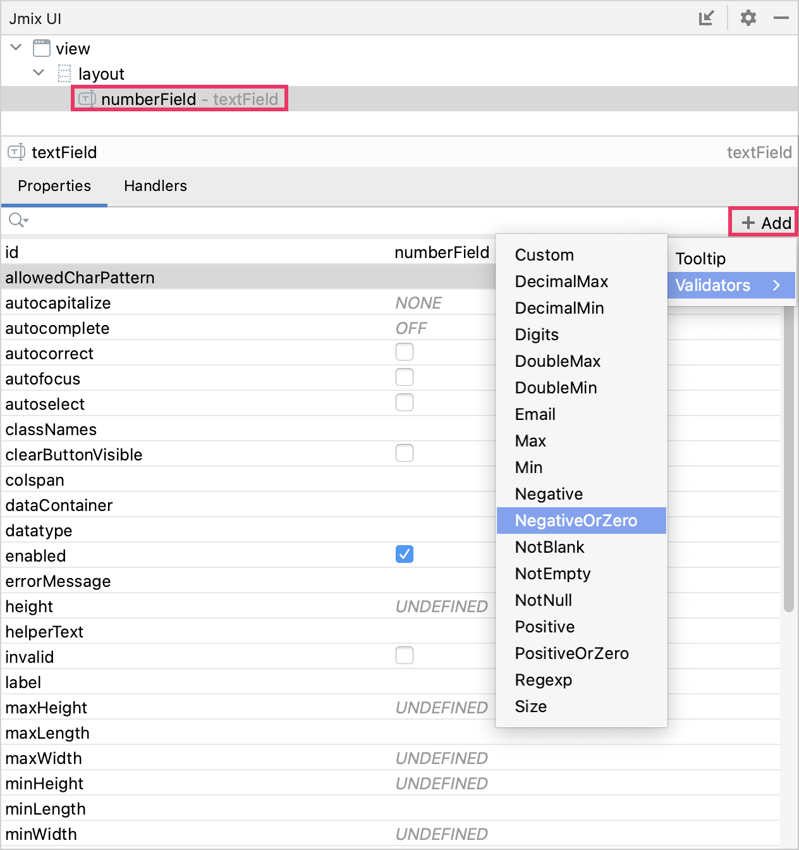Check the invalid checkbox
This screenshot has width=799, height=850.
405,656
